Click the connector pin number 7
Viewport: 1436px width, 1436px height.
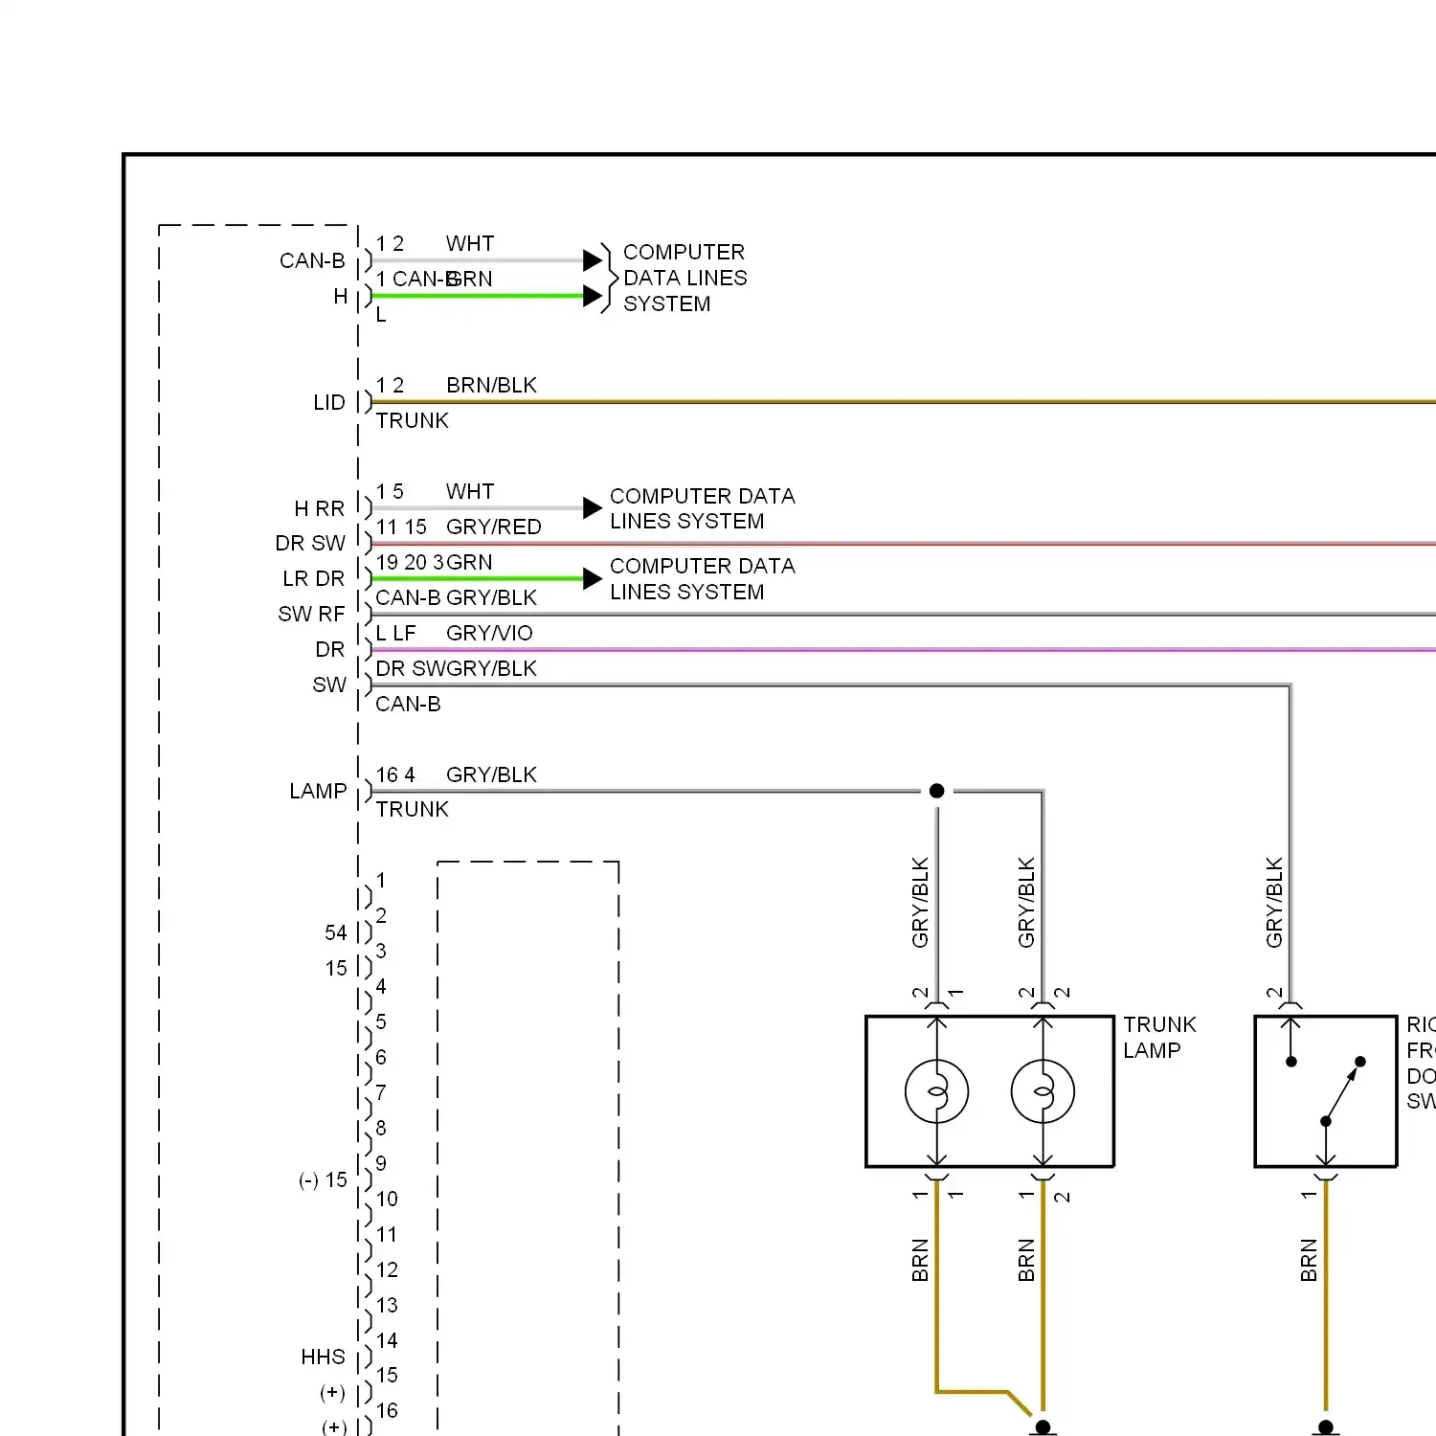point(381,1092)
